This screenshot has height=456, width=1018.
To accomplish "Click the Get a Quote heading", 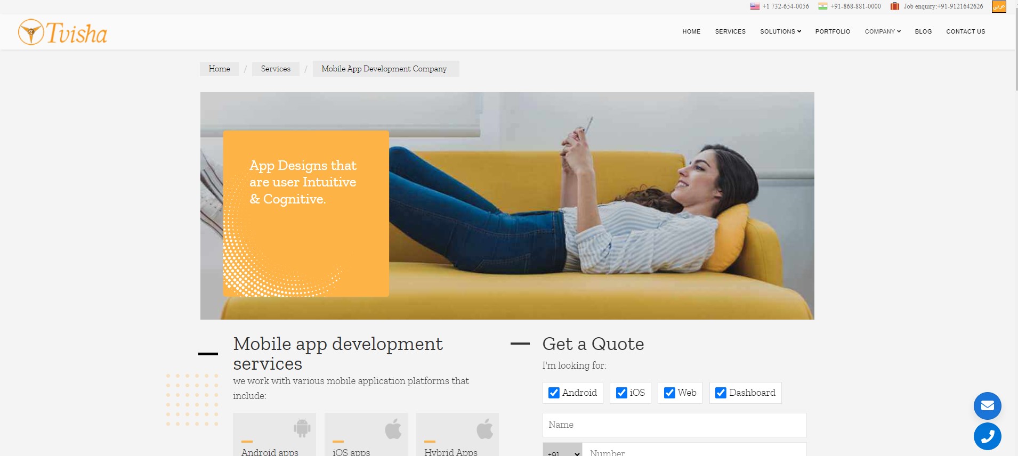I will [593, 344].
